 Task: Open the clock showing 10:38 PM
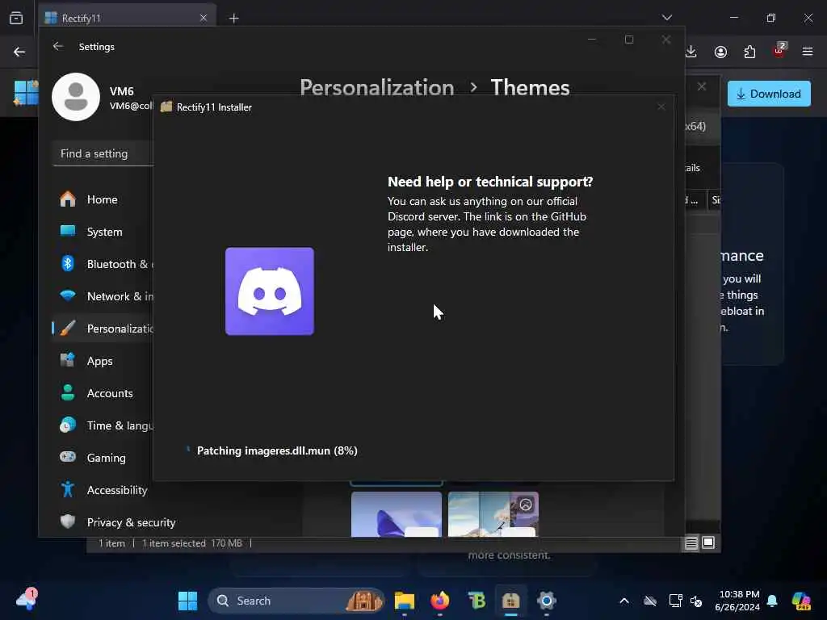pyautogui.click(x=737, y=601)
